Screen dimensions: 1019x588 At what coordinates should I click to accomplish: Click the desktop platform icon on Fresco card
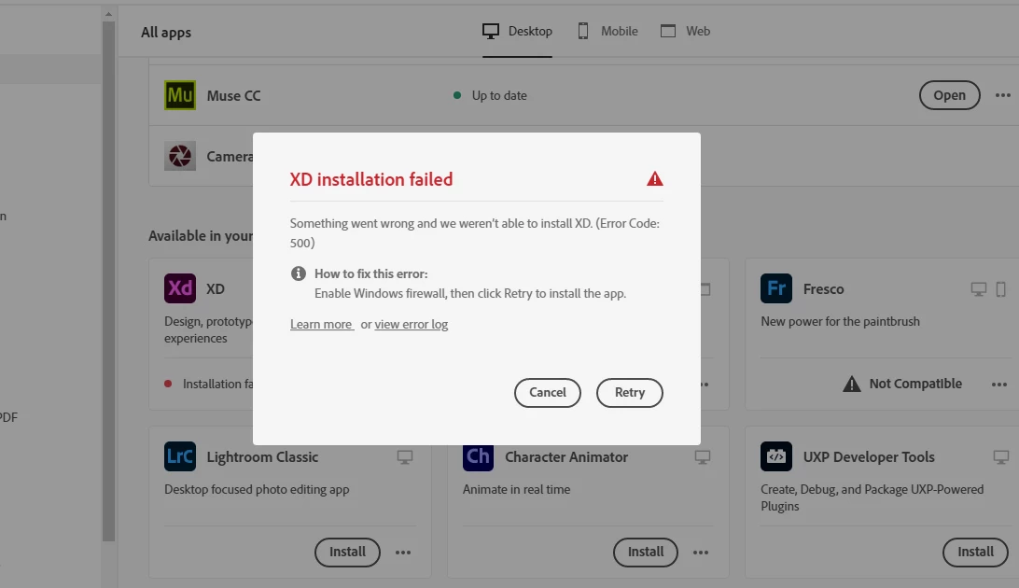click(979, 289)
